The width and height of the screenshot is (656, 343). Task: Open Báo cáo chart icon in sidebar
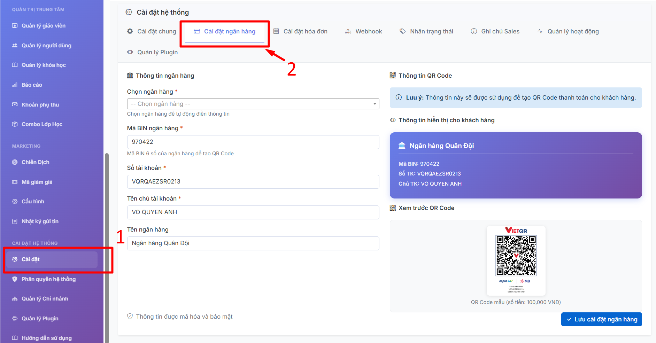15,85
